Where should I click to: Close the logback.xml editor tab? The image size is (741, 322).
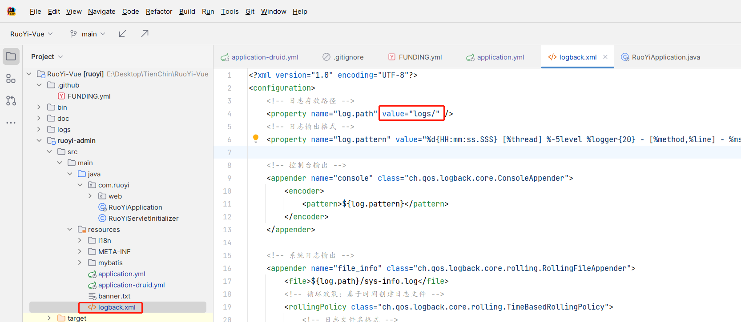click(605, 57)
